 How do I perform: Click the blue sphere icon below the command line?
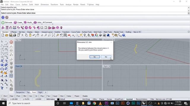3,17
